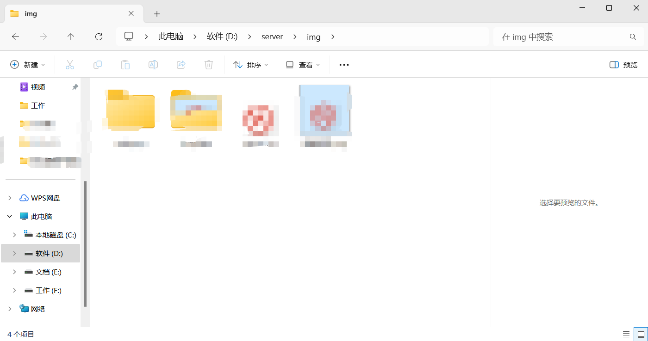Click the Copy icon in toolbar
Viewport: 648px width, 341px height.
[98, 65]
